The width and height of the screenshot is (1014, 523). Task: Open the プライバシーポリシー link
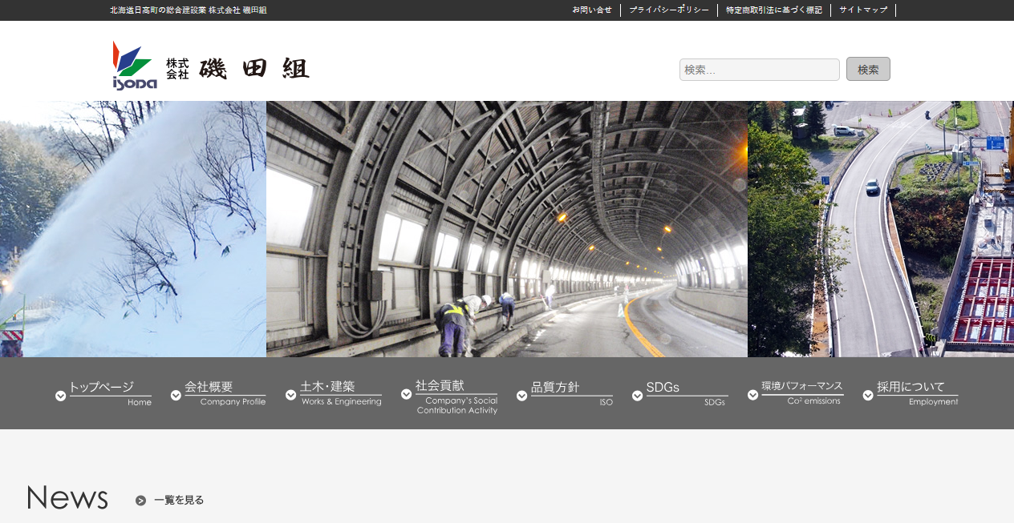click(x=670, y=10)
